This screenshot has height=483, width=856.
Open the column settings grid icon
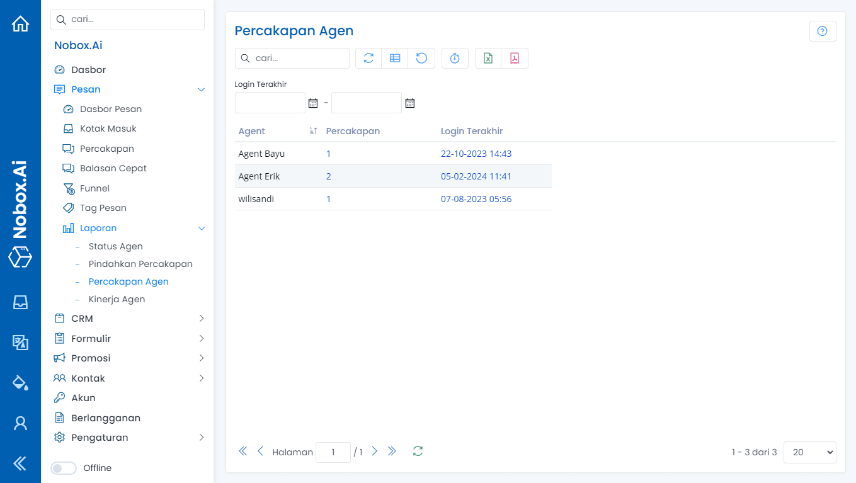395,58
